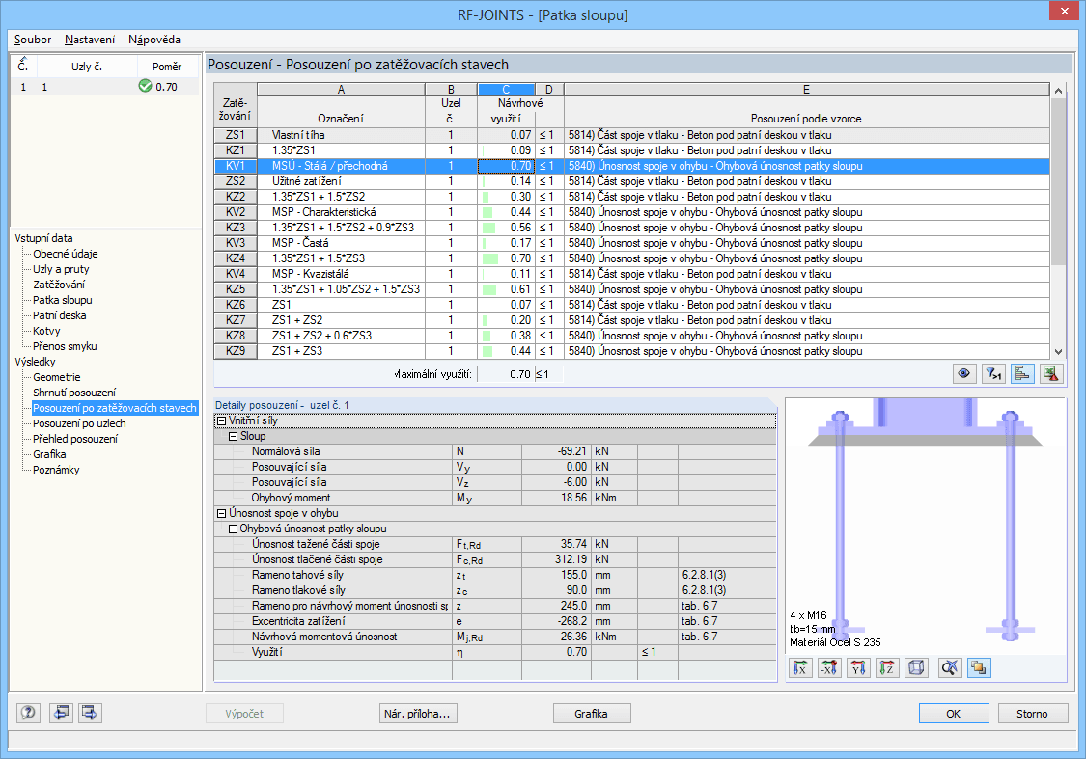The image size is (1086, 759).
Task: Click the table vertical scrollbar thumb
Action: [x=1058, y=181]
